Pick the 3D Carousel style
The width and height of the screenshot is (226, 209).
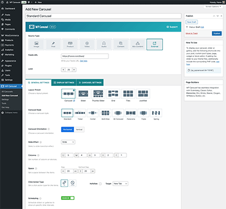pyautogui.click(x=118, y=113)
